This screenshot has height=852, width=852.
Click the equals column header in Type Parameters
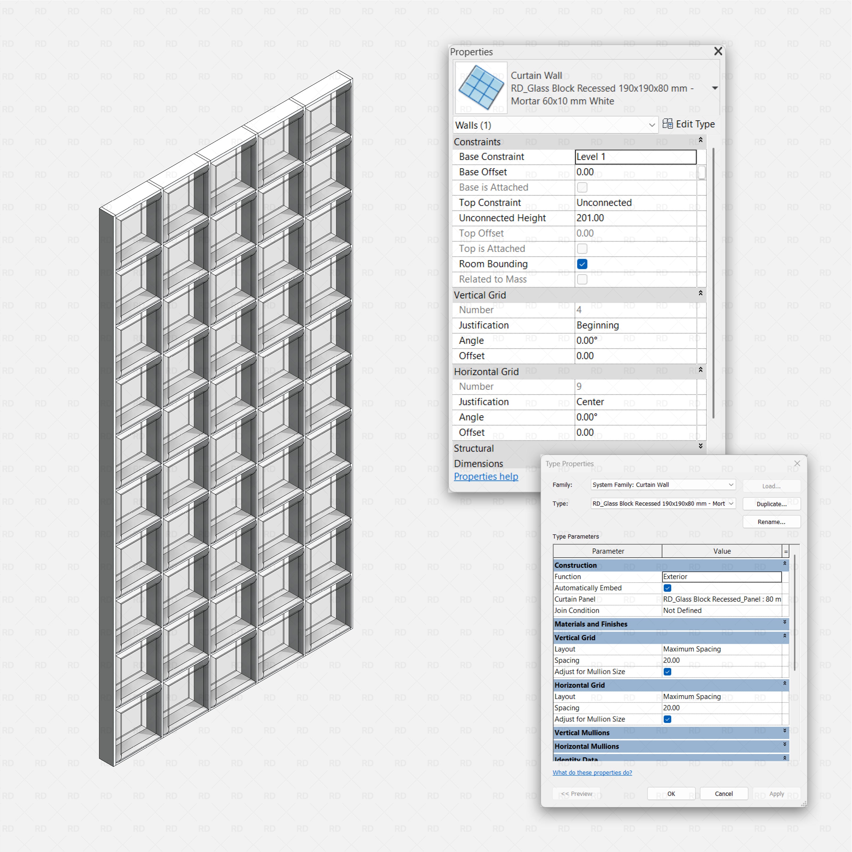pos(786,551)
